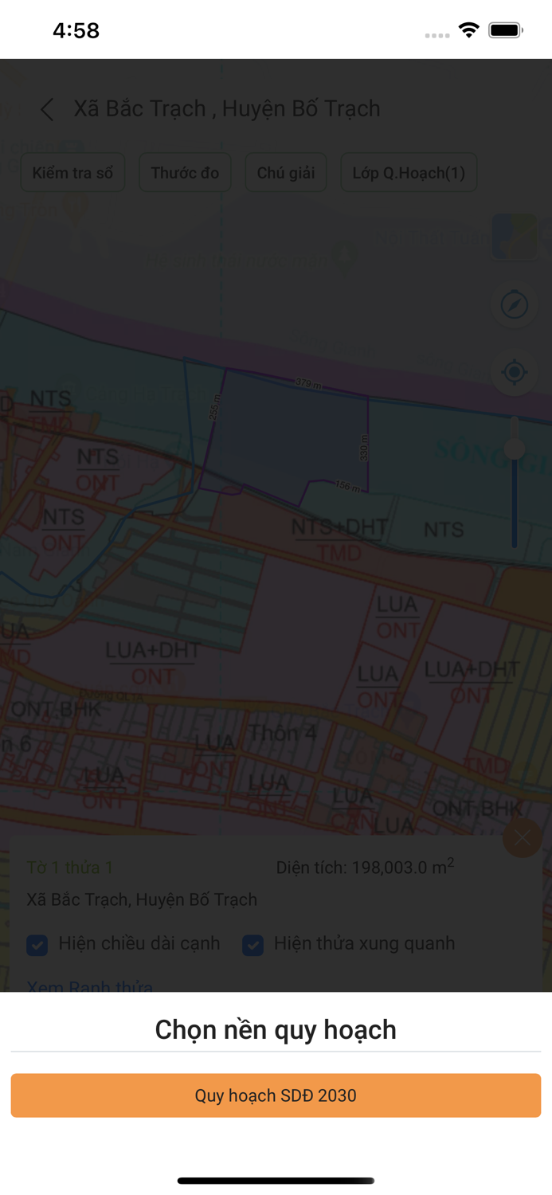
Task: Tap the locate-me crosshair icon
Action: (515, 372)
